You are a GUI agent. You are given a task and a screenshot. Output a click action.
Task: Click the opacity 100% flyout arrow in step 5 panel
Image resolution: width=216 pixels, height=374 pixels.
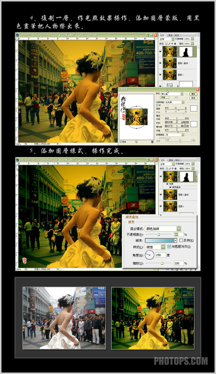coord(193,164)
